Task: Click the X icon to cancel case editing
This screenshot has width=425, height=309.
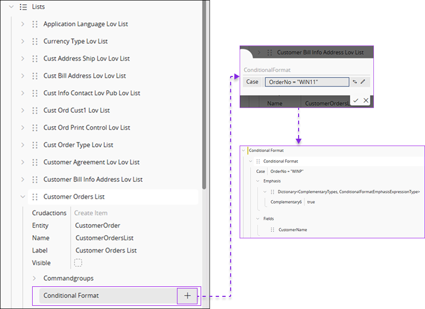Action: pyautogui.click(x=365, y=100)
